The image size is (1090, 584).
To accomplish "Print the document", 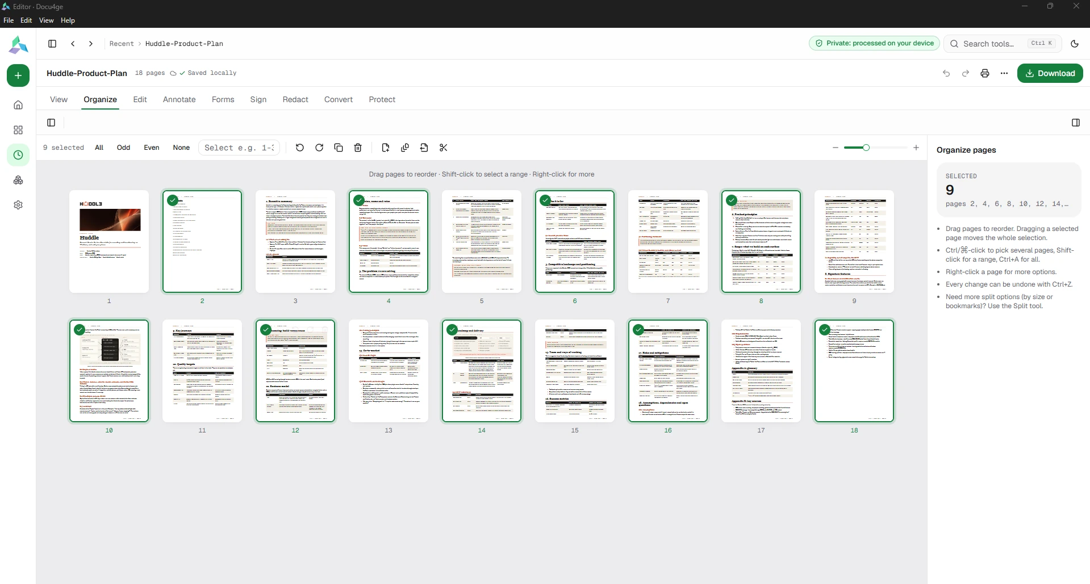I will (985, 73).
